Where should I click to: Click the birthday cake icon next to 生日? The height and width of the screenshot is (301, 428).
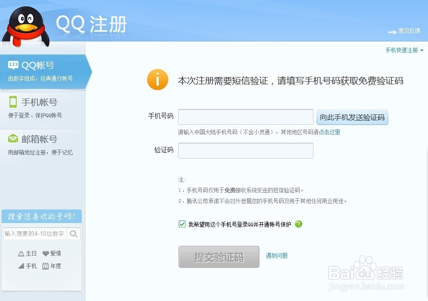click(21, 253)
